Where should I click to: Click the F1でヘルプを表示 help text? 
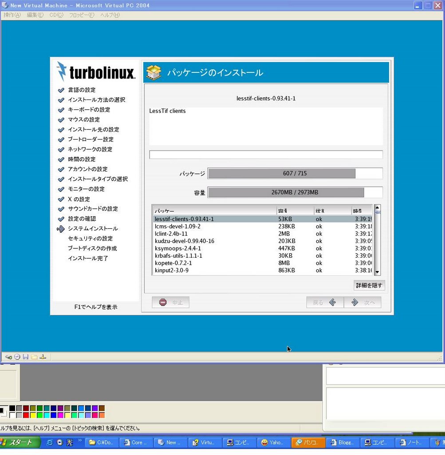pos(95,307)
